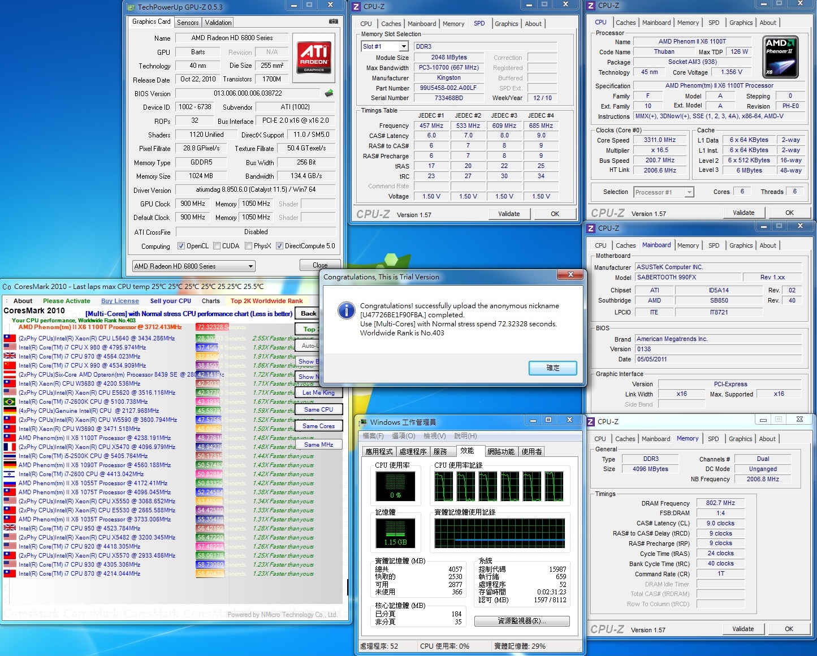Click the GPU-Z screenshot camera icon
The width and height of the screenshot is (817, 656).
pyautogui.click(x=334, y=21)
